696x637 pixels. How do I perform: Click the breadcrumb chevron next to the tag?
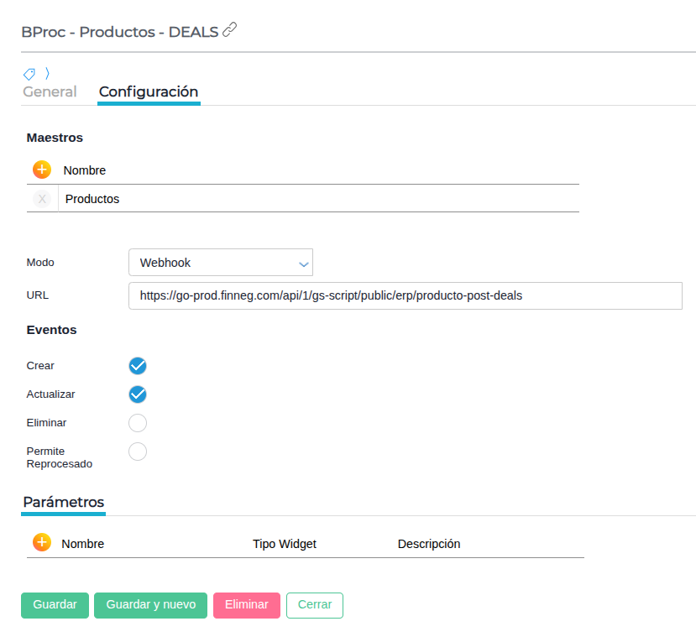pos(47,74)
